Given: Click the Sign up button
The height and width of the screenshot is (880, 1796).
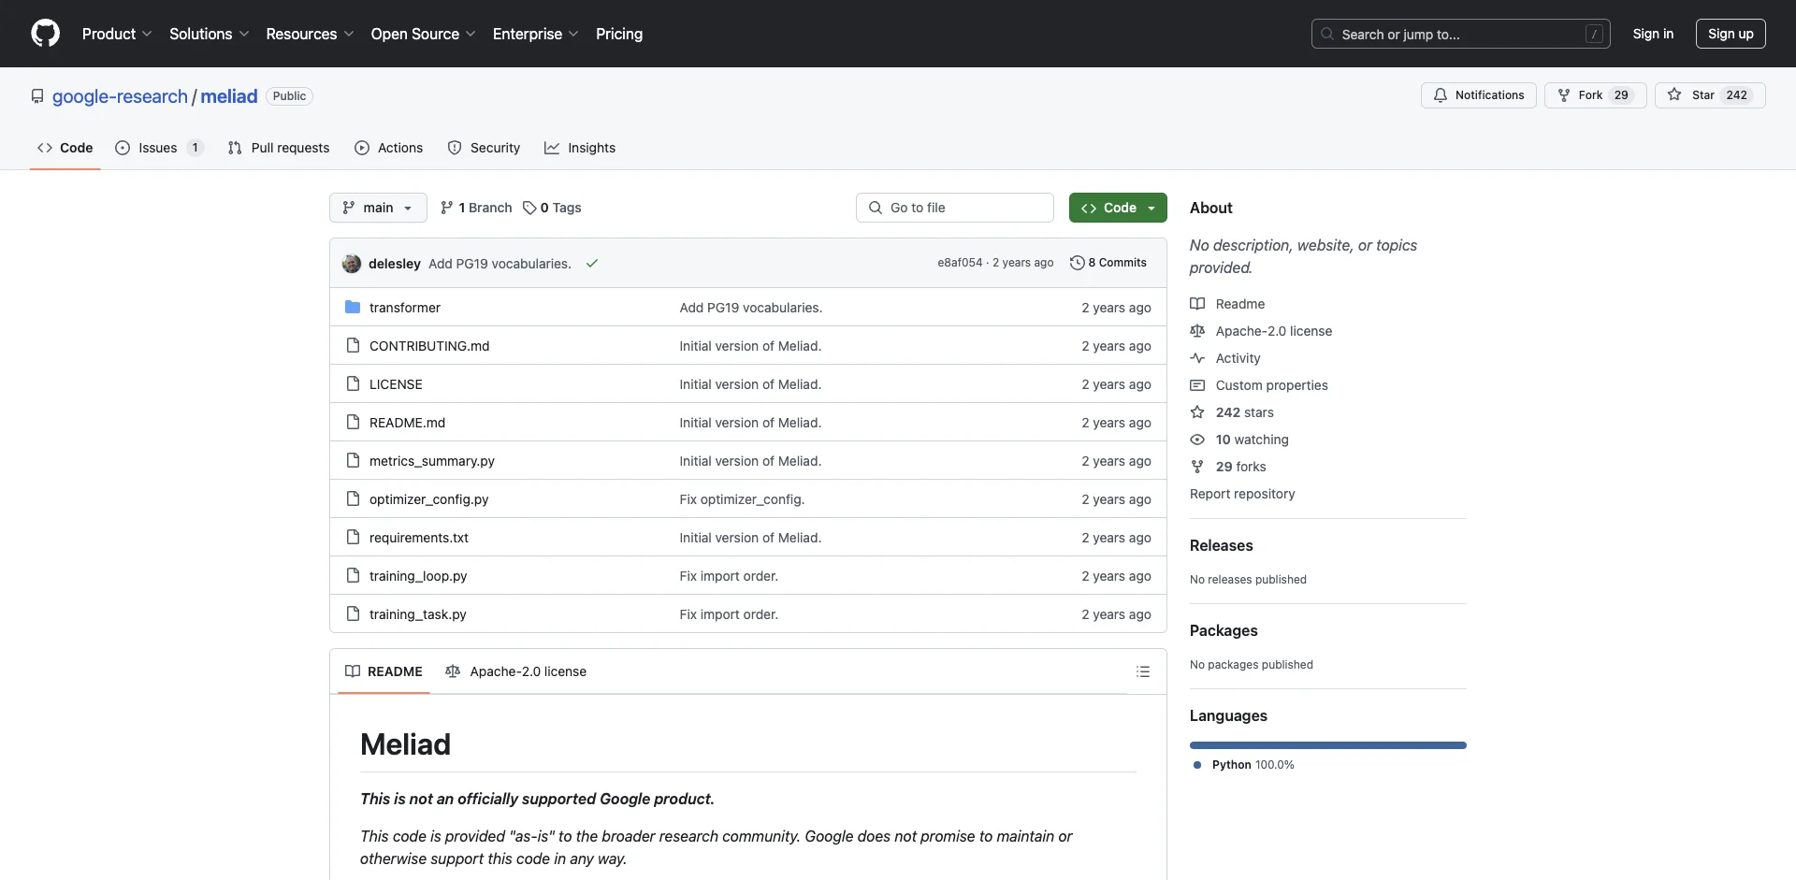Looking at the screenshot, I should point(1731,34).
